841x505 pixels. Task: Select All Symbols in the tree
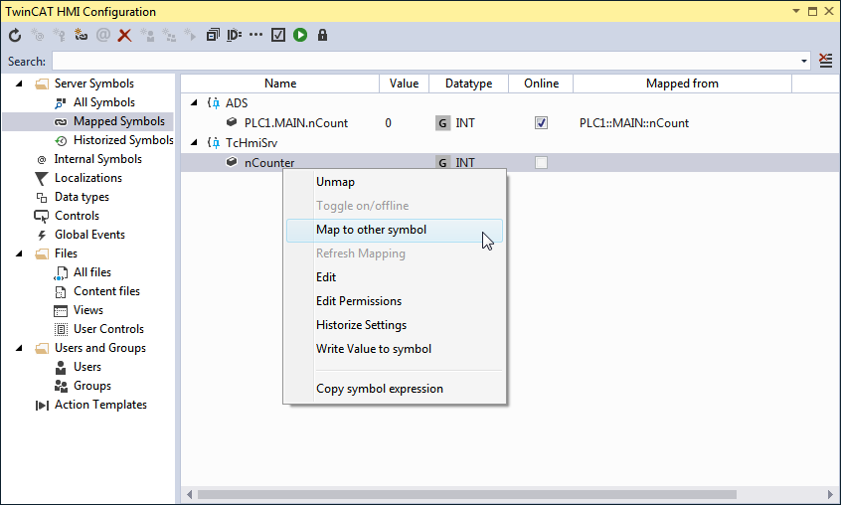(104, 102)
